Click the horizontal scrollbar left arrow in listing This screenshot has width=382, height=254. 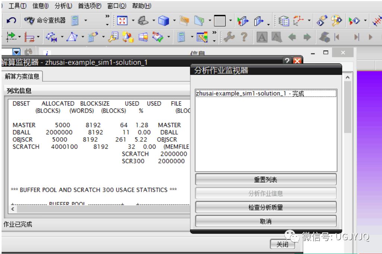(13, 209)
